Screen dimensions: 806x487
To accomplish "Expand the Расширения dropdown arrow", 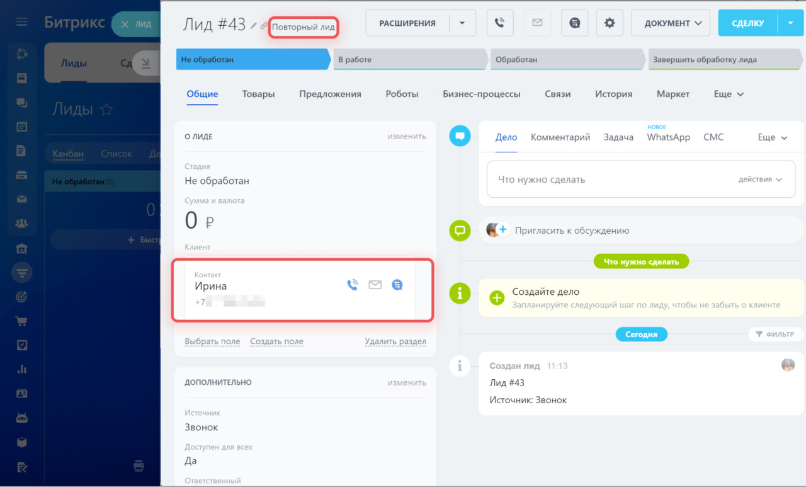I will (x=463, y=23).
